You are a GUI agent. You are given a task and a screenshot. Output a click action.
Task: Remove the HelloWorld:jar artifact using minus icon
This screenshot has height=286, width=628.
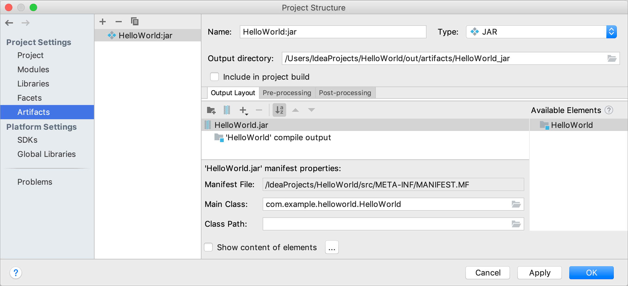coord(118,21)
